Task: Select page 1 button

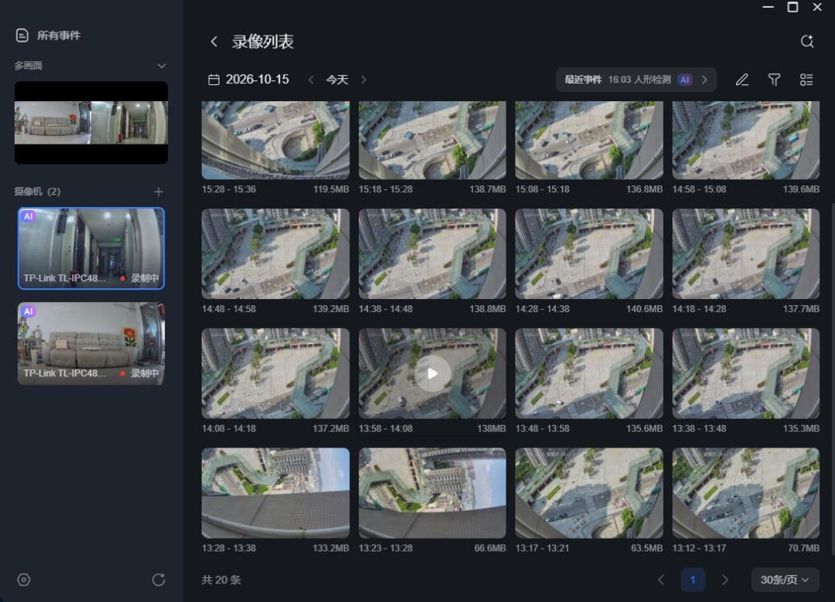Action: point(693,580)
